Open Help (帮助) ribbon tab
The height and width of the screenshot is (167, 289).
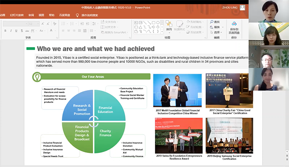(x=52, y=15)
